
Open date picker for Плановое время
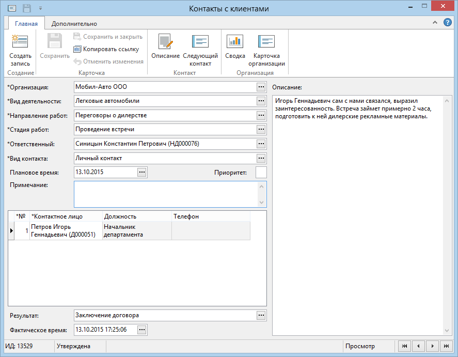[142, 173]
